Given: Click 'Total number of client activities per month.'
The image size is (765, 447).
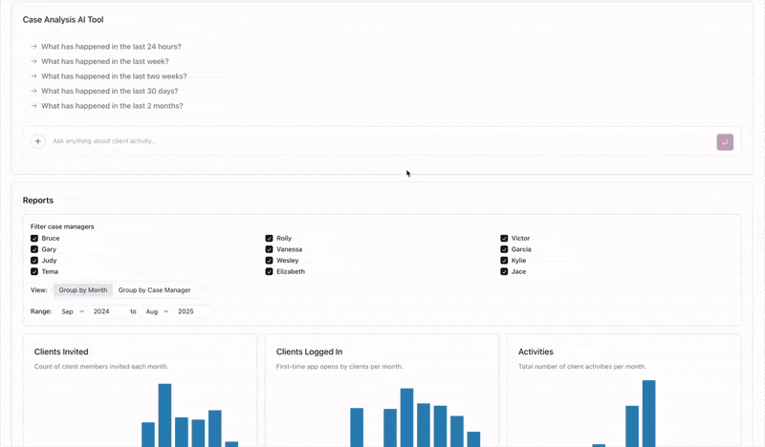Looking at the screenshot, I should point(582,367).
